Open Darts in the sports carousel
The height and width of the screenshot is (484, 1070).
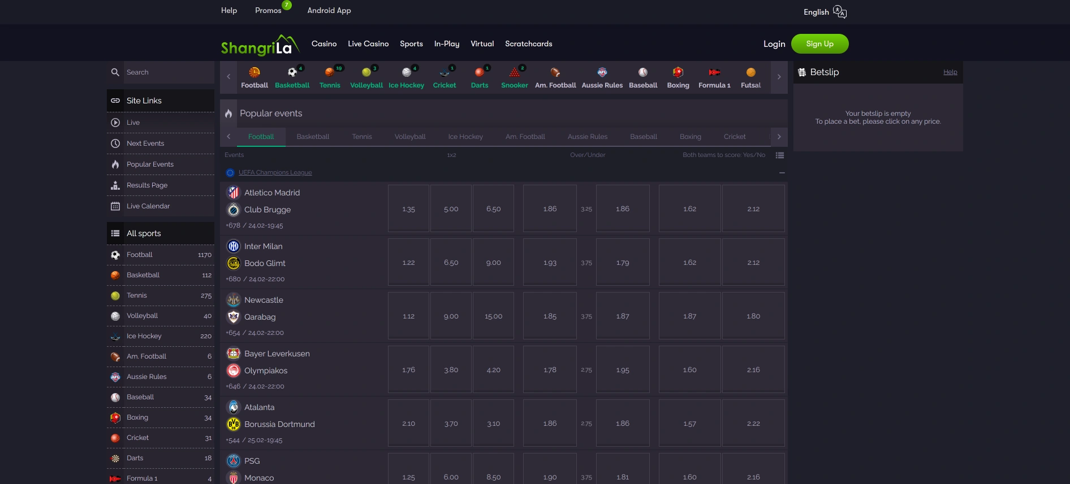coord(480,78)
